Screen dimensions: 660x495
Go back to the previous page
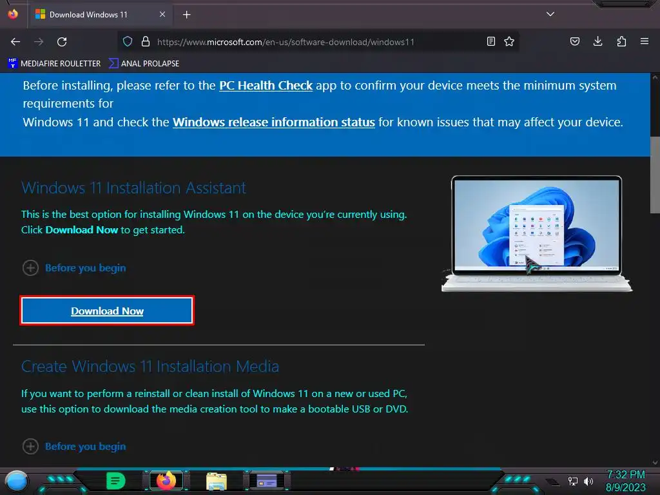pyautogui.click(x=15, y=42)
